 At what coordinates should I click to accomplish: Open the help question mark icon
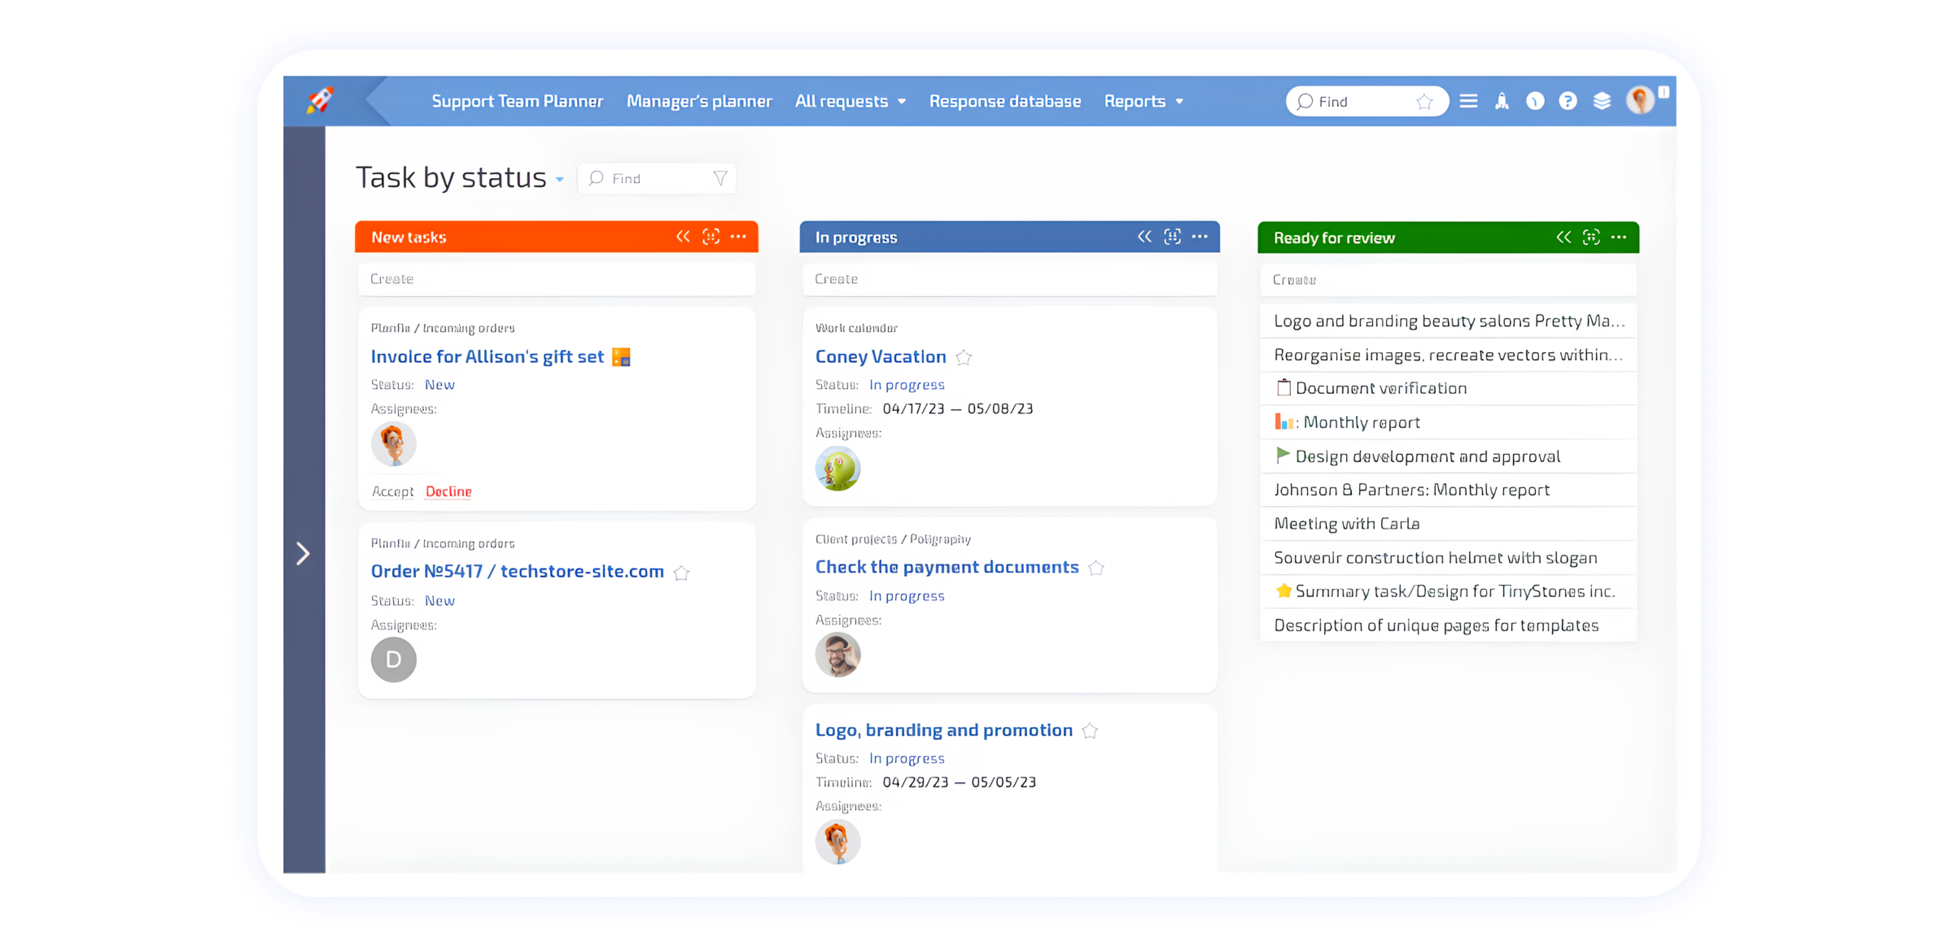pyautogui.click(x=1568, y=101)
